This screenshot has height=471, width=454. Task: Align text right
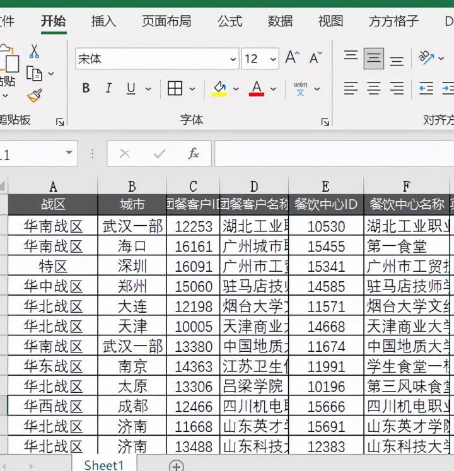(x=397, y=88)
